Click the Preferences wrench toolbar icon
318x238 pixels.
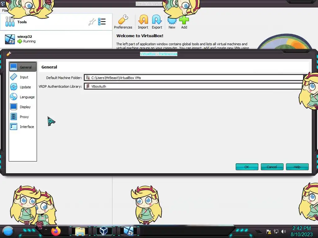click(x=123, y=22)
